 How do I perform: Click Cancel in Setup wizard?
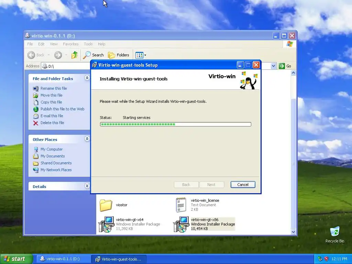(x=243, y=185)
